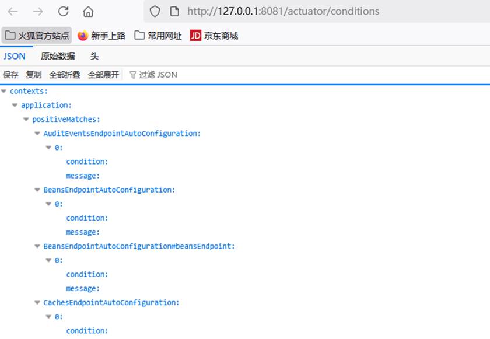
Task: Select condition under CachesEndpointAutoConfiguration
Action: point(87,331)
